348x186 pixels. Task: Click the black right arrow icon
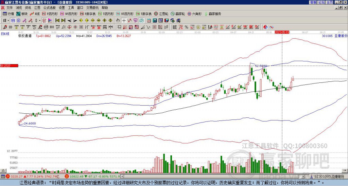pos(75,21)
